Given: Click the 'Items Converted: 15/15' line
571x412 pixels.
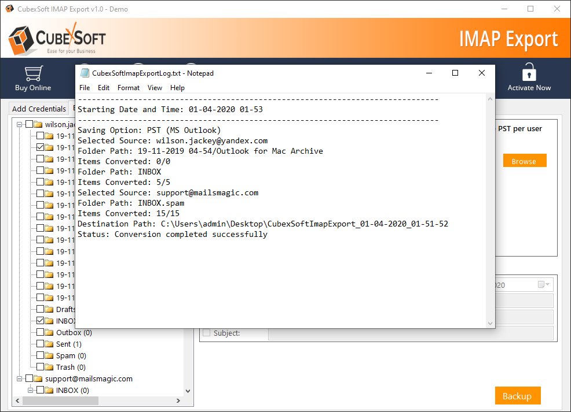Looking at the screenshot, I should point(129,213).
